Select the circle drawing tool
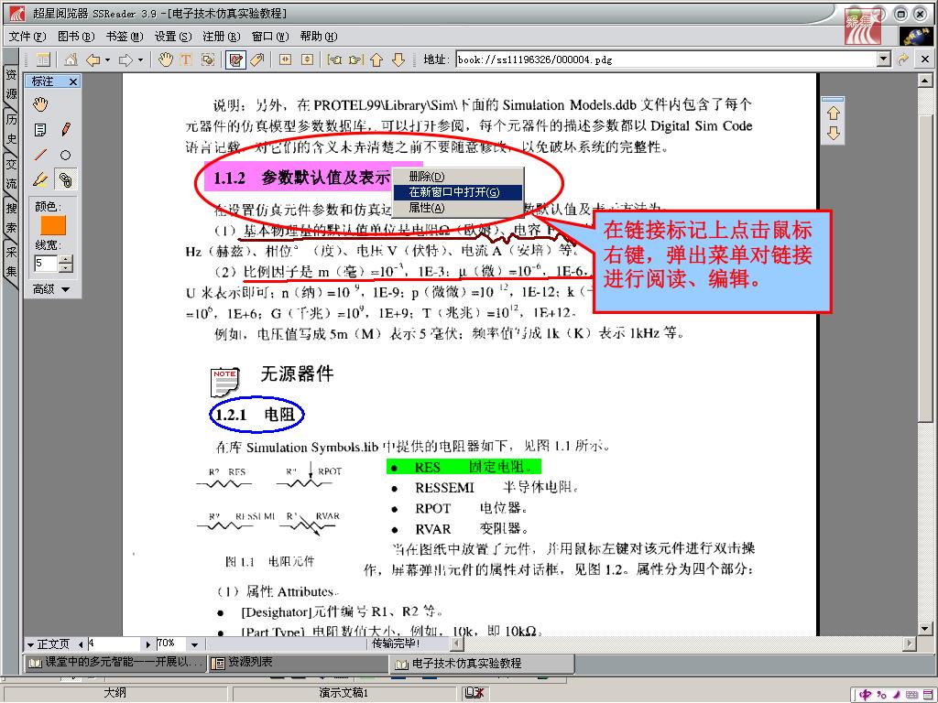Image resolution: width=938 pixels, height=703 pixels. click(x=66, y=155)
